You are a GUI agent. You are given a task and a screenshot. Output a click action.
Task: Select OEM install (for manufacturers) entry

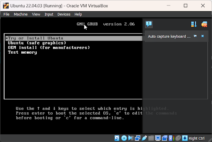49,47
